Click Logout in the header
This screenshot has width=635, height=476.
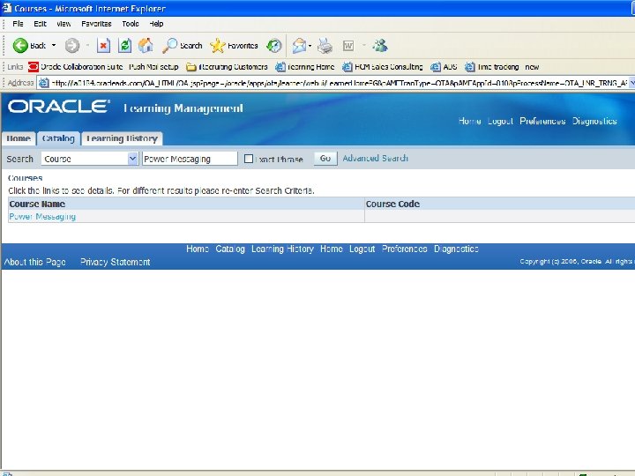pos(500,121)
